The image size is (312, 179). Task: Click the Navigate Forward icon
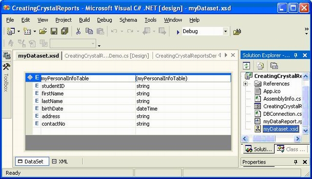pos(162,31)
